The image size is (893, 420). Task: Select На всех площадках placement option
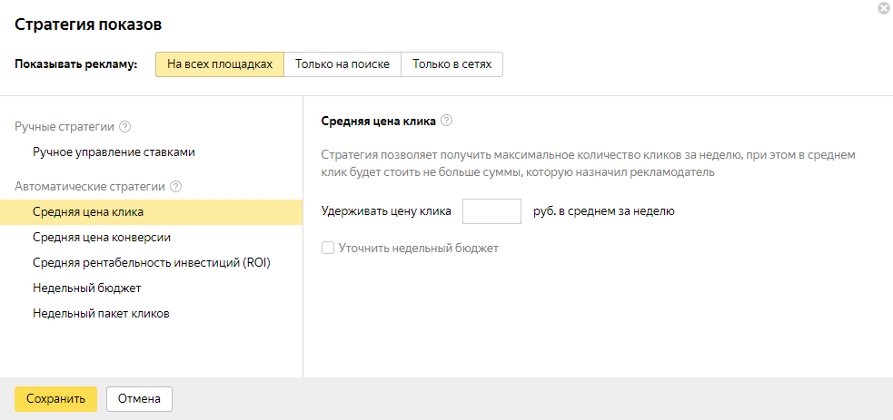(220, 64)
